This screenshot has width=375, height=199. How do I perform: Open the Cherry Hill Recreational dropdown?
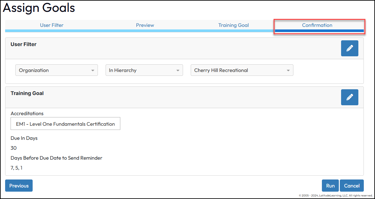[x=242, y=70]
